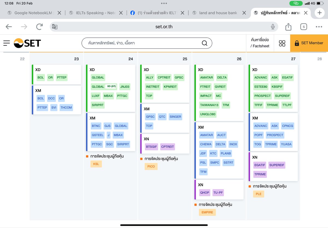This screenshot has height=228, width=328.
Task: Select CPNCG under XM on the 27th
Action: point(288,126)
